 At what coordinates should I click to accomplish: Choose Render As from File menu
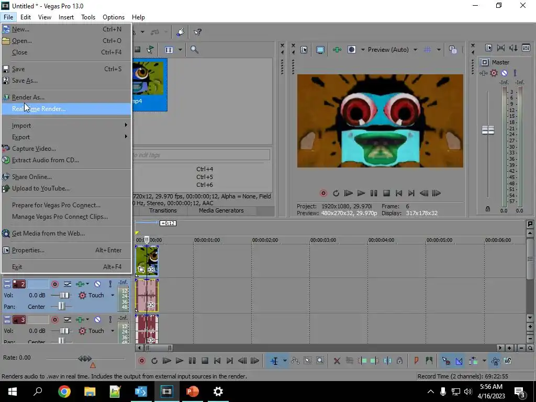click(66, 97)
